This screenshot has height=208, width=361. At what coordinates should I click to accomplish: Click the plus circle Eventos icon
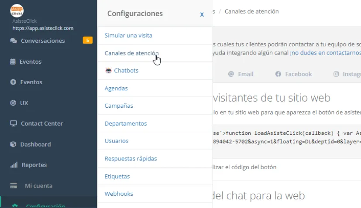[x=13, y=82]
